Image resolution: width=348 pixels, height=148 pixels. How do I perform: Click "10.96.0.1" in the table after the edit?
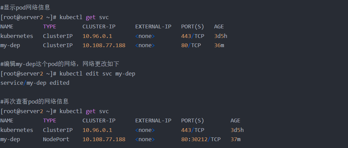(97, 130)
